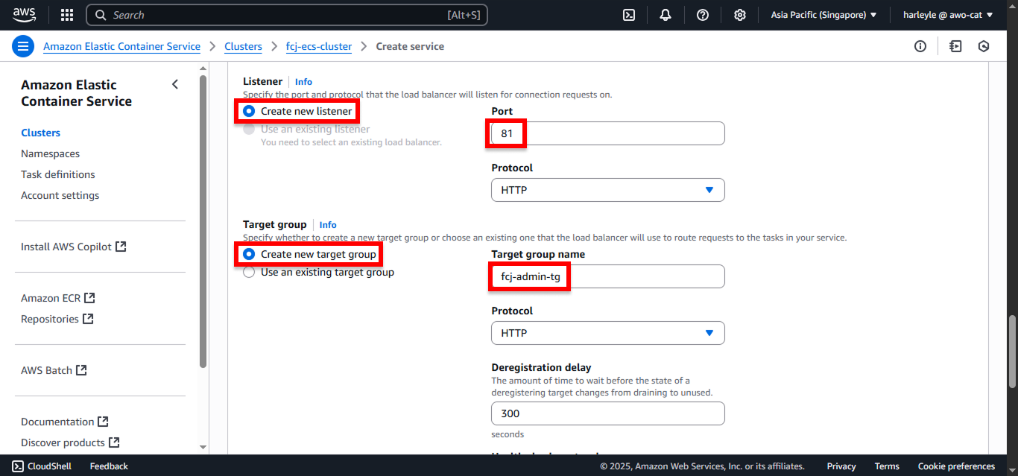
Task: Open the Listener Protocol dropdown
Action: pyautogui.click(x=608, y=190)
